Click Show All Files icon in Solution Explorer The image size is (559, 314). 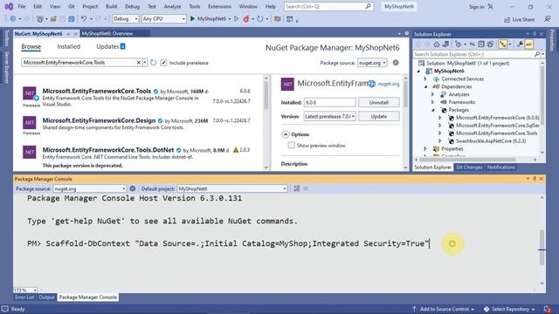point(490,44)
